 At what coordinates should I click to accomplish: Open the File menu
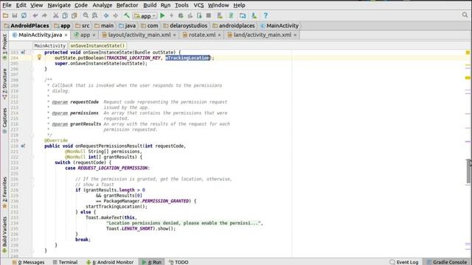7,5
